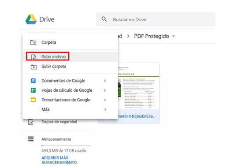This screenshot has height=168, width=234.
Task: Click the folder upload icon for Subir carpeta
Action: pos(34,67)
